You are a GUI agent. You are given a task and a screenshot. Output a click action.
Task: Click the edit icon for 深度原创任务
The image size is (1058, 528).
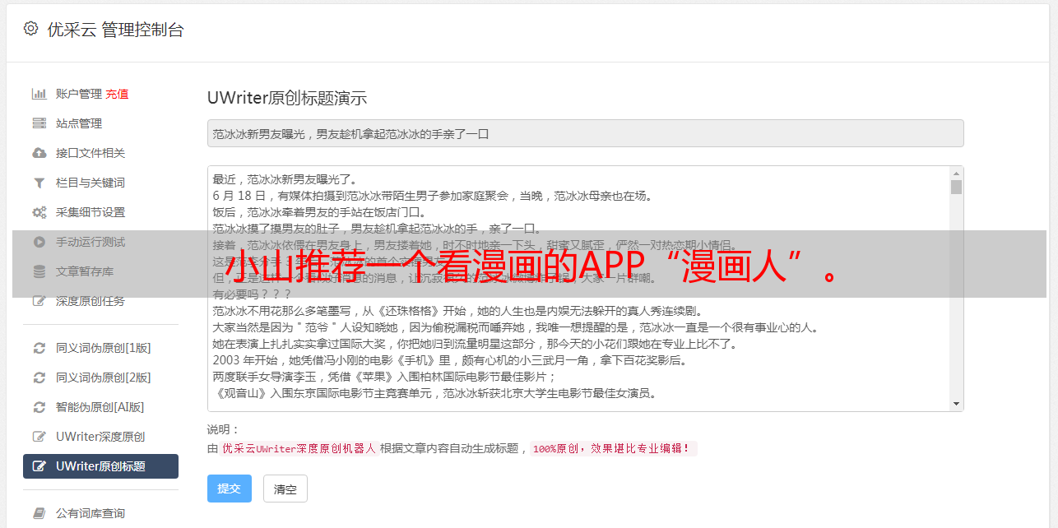39,301
